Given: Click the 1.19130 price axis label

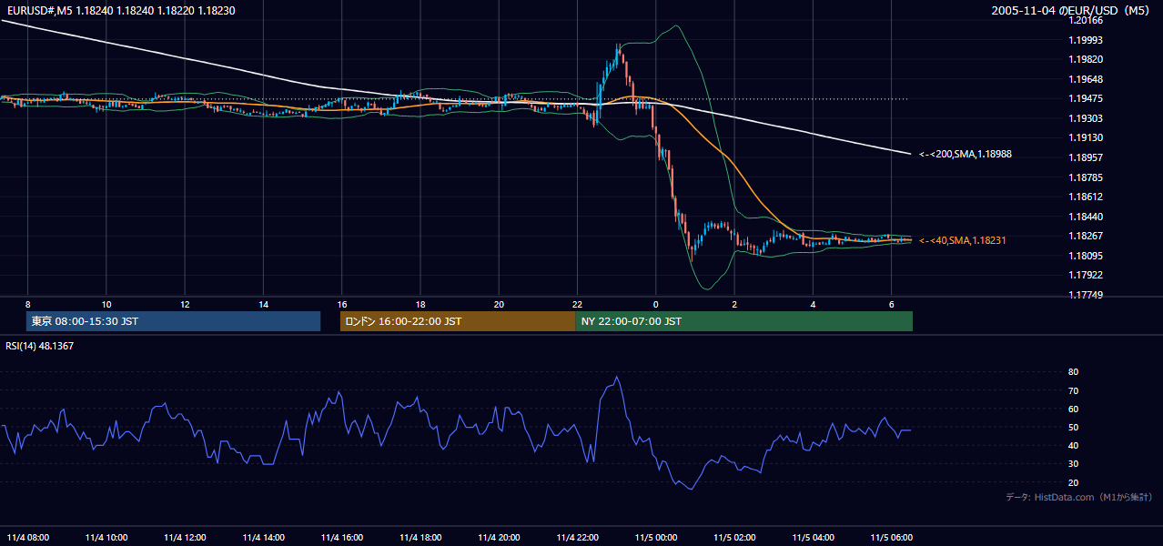Looking at the screenshot, I should (1084, 137).
